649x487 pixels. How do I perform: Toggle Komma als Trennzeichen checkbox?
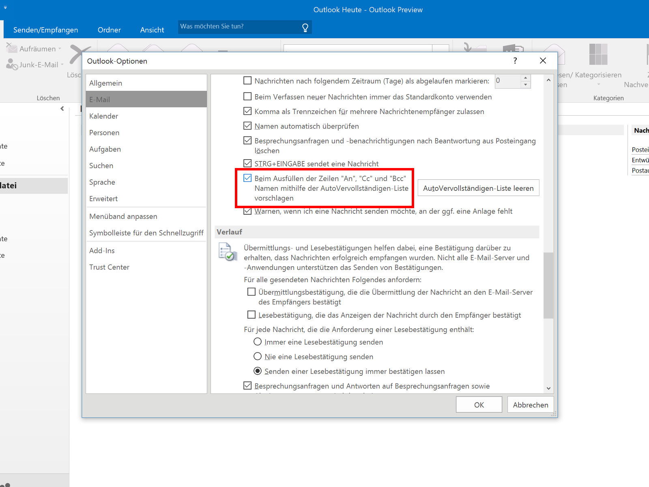click(x=247, y=111)
